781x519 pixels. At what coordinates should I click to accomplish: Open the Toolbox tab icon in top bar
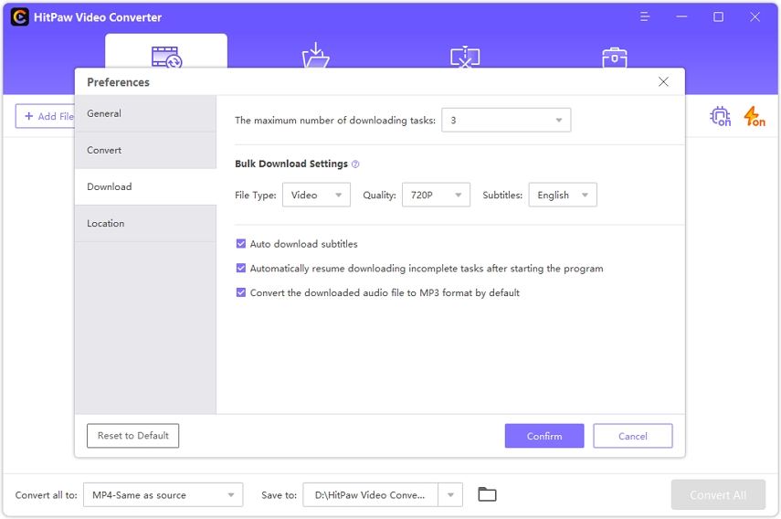614,58
